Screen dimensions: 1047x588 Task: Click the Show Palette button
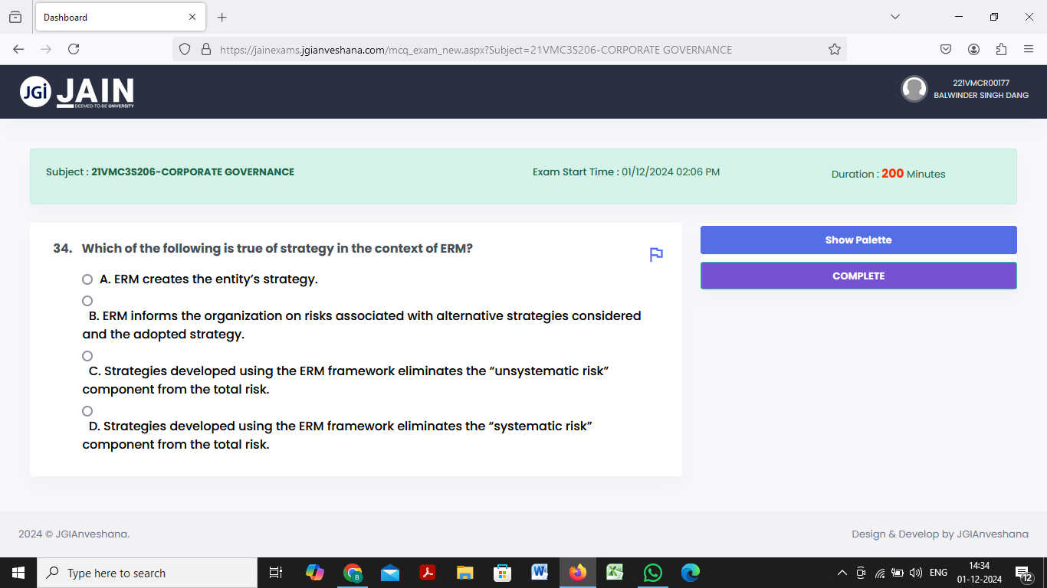[858, 240]
